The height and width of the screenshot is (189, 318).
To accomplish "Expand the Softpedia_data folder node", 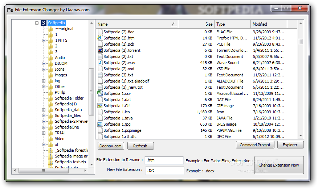I will [44, 110].
